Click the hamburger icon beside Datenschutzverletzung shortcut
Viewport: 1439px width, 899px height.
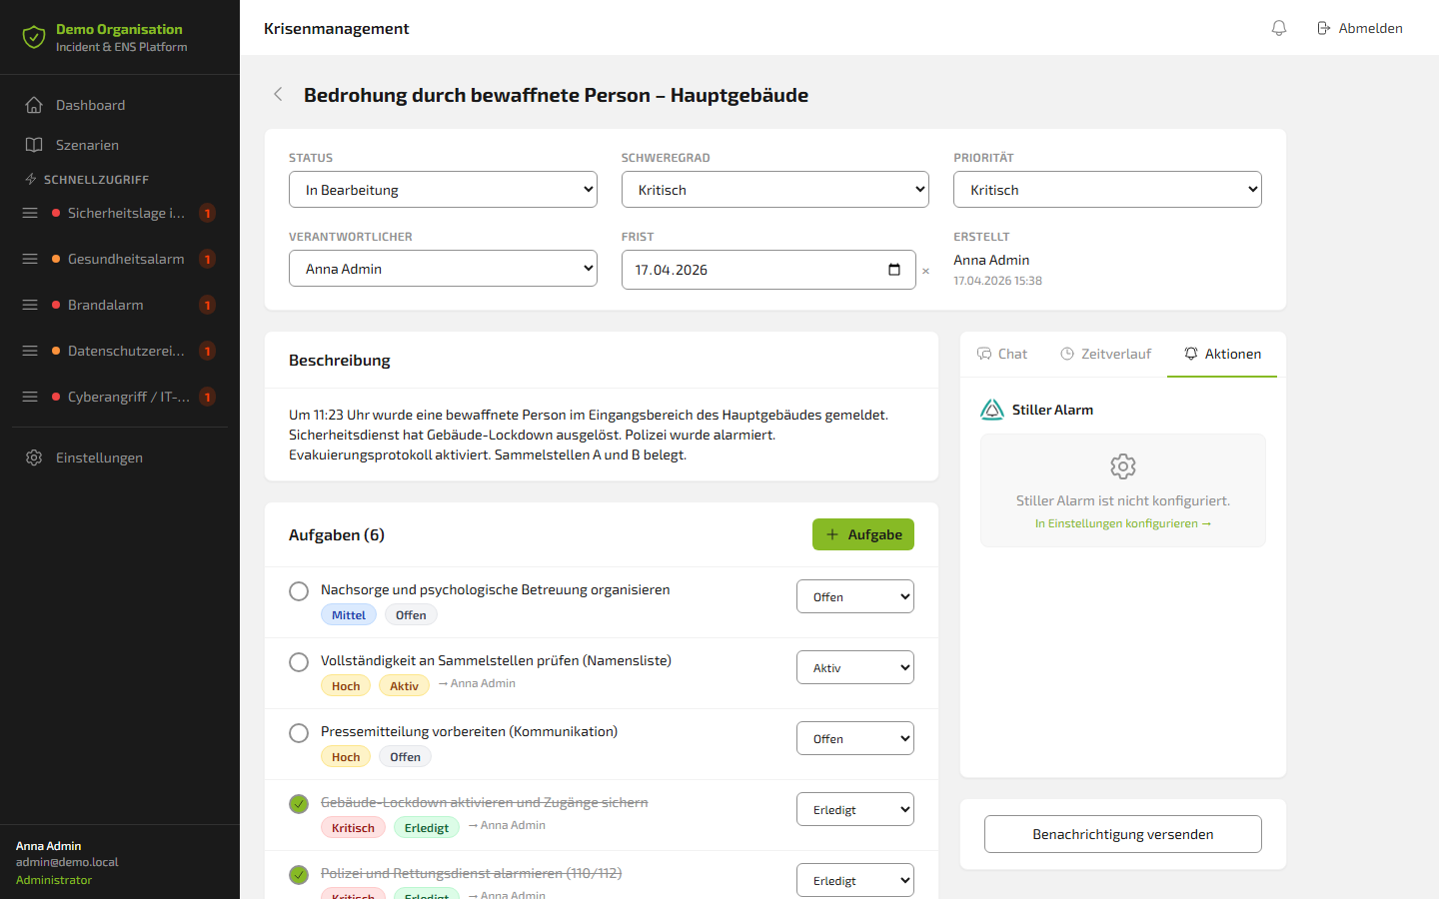(30, 351)
